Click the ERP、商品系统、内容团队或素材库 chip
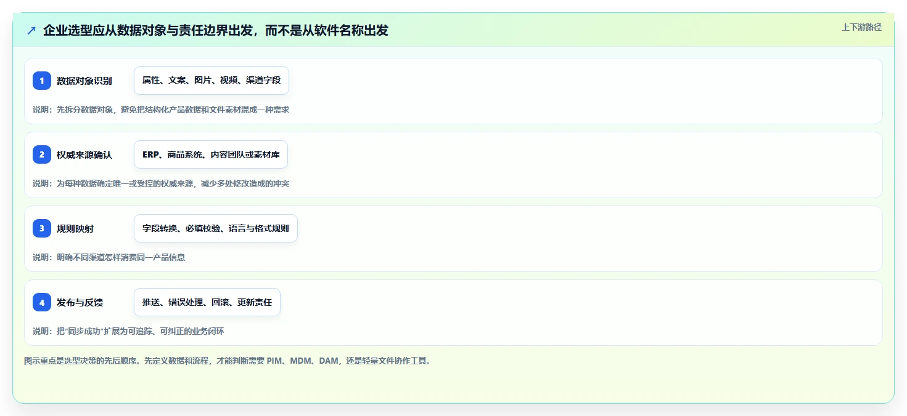The image size is (907, 416). pyautogui.click(x=211, y=154)
